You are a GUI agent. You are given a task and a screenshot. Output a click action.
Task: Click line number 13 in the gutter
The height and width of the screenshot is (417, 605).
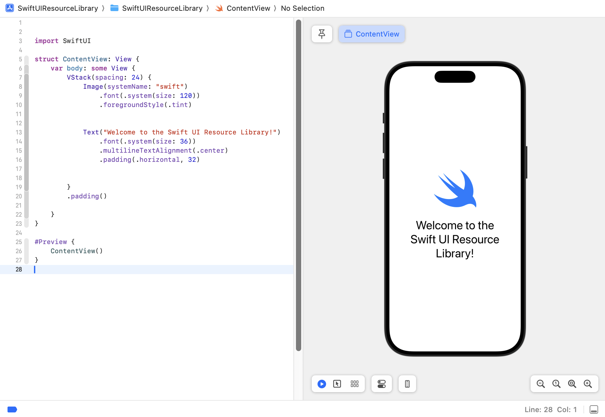[19, 132]
